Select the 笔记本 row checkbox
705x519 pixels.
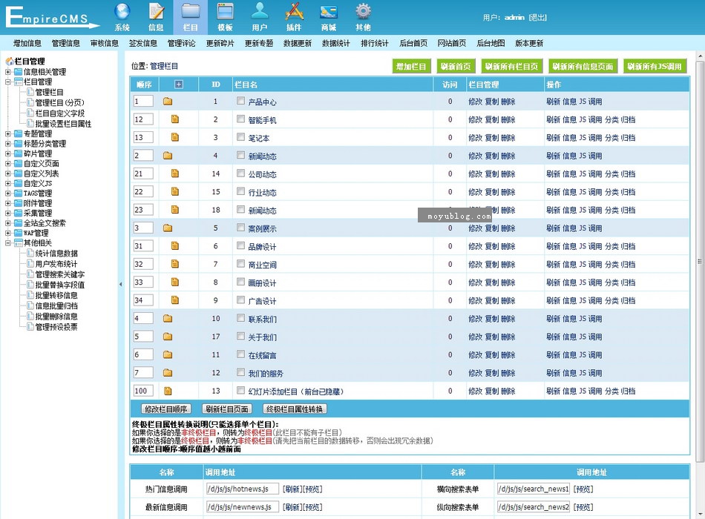coord(241,136)
